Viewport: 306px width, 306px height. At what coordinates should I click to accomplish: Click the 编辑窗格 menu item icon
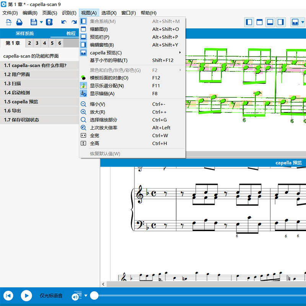click(x=83, y=45)
